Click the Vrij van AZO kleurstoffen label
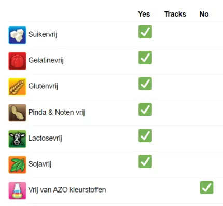The image size is (223, 206). [67, 190]
